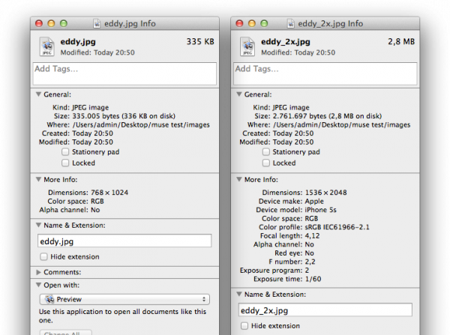Toggle the Locked checkbox for eddy_2x.jpg
The height and width of the screenshot is (335, 450).
pyautogui.click(x=266, y=163)
